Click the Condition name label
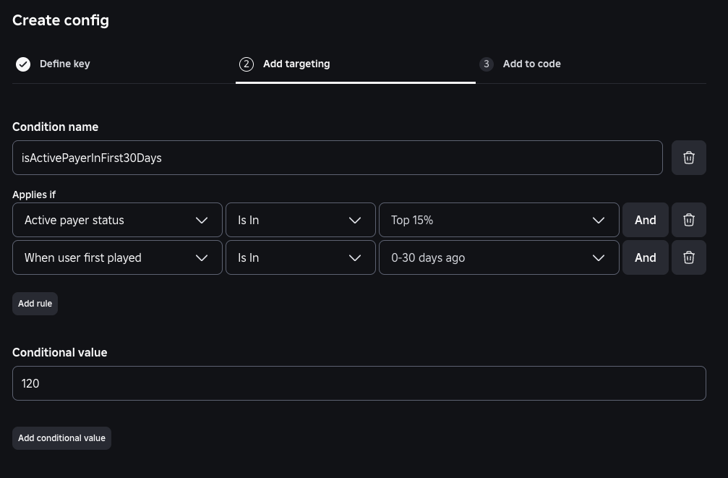This screenshot has width=728, height=478. [x=55, y=127]
